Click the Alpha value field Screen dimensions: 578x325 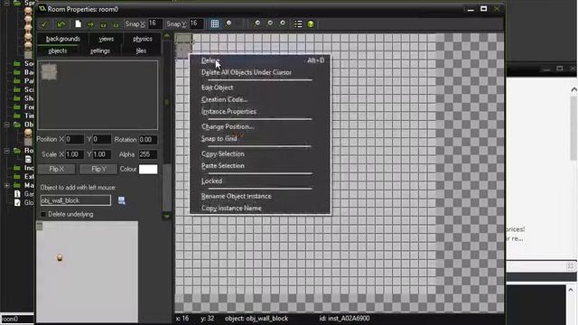pyautogui.click(x=148, y=154)
